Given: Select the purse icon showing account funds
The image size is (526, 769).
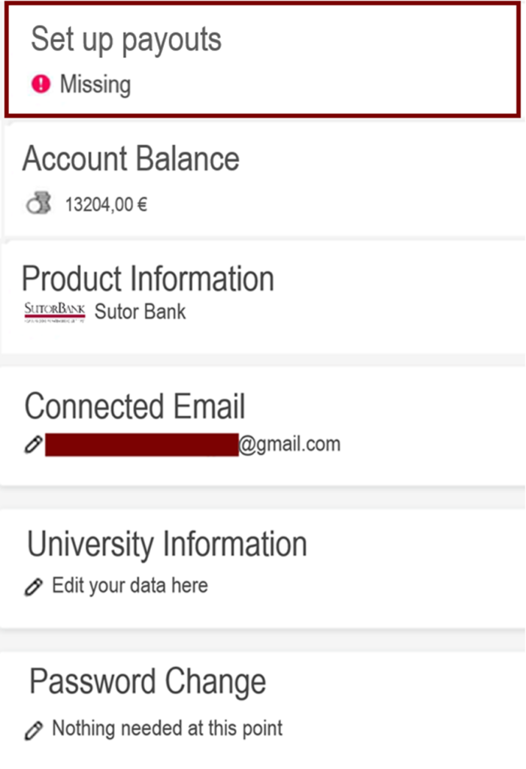Looking at the screenshot, I should 38,202.
